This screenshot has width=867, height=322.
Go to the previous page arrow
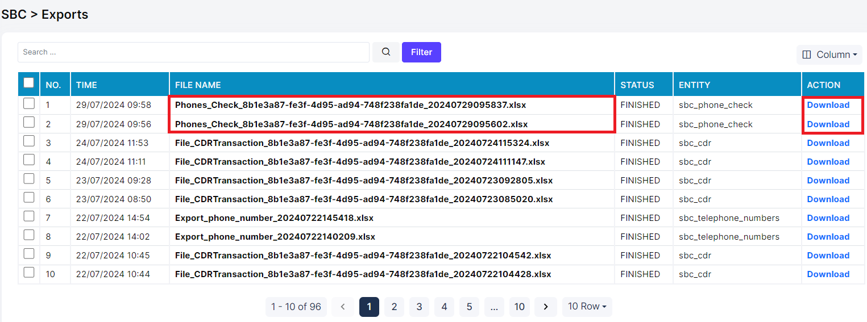(343, 307)
